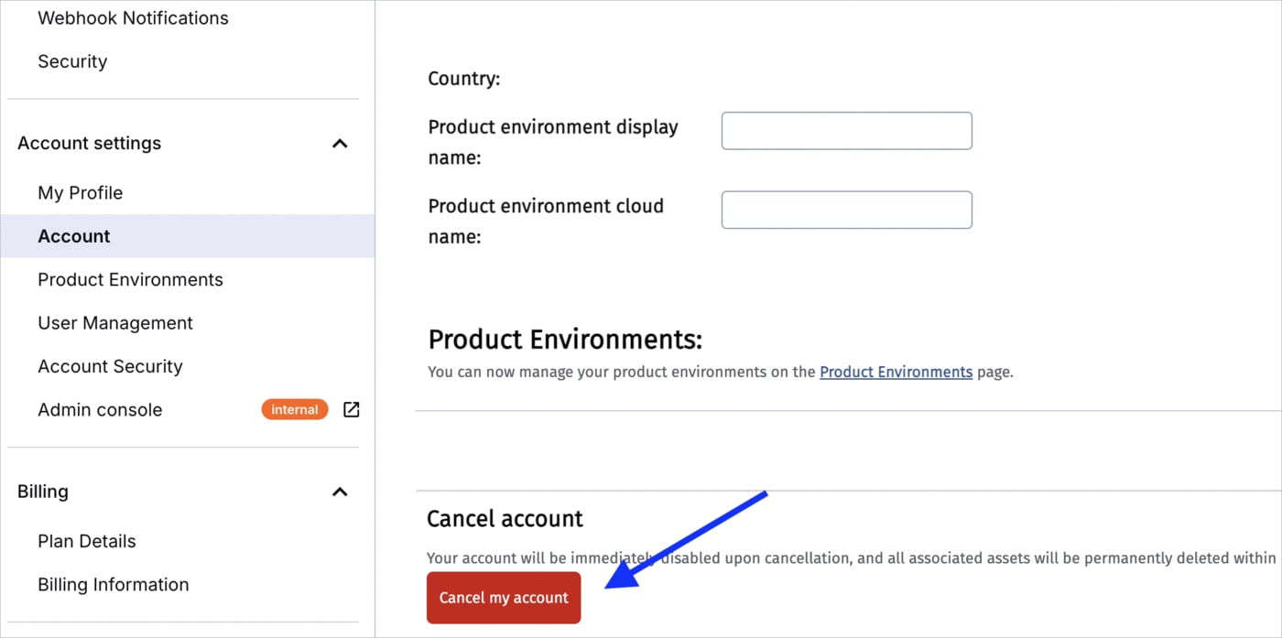Click the Product environment display name field
Viewport: 1282px width, 638px height.
point(845,130)
